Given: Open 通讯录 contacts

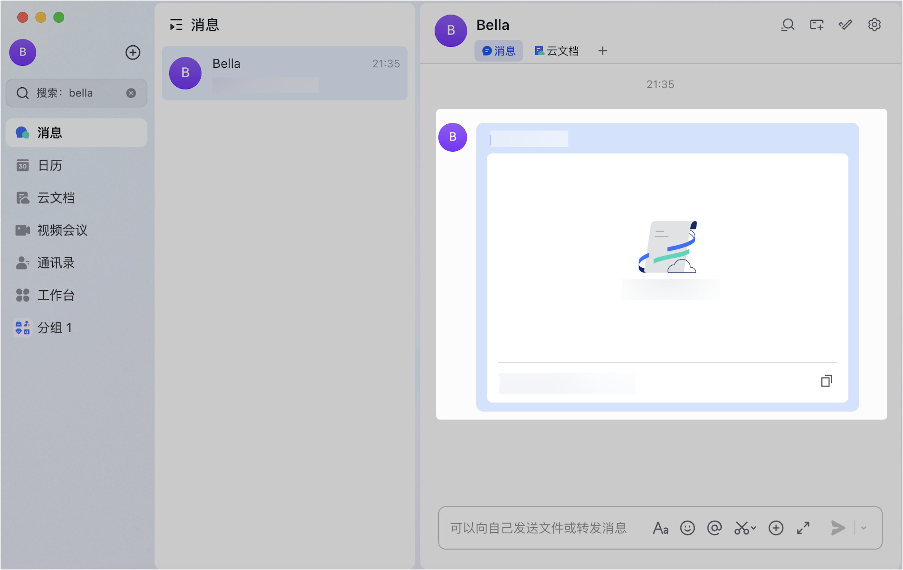Looking at the screenshot, I should click(x=76, y=263).
